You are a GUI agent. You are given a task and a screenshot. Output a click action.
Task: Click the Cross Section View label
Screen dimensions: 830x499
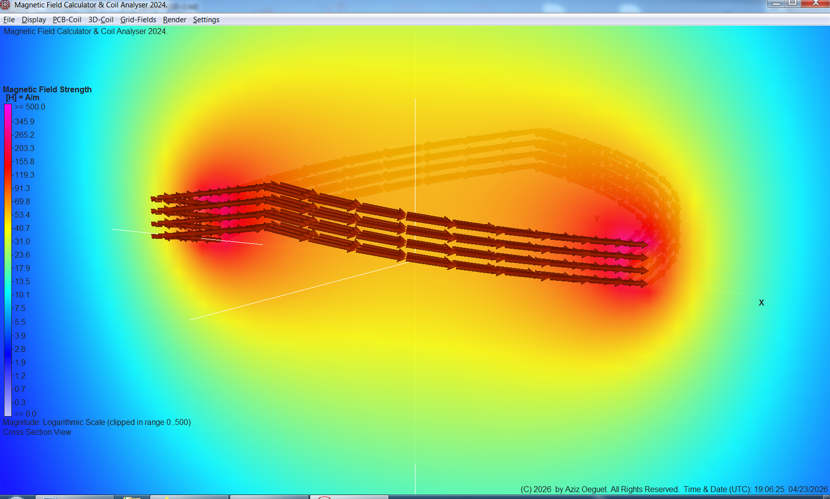37,432
